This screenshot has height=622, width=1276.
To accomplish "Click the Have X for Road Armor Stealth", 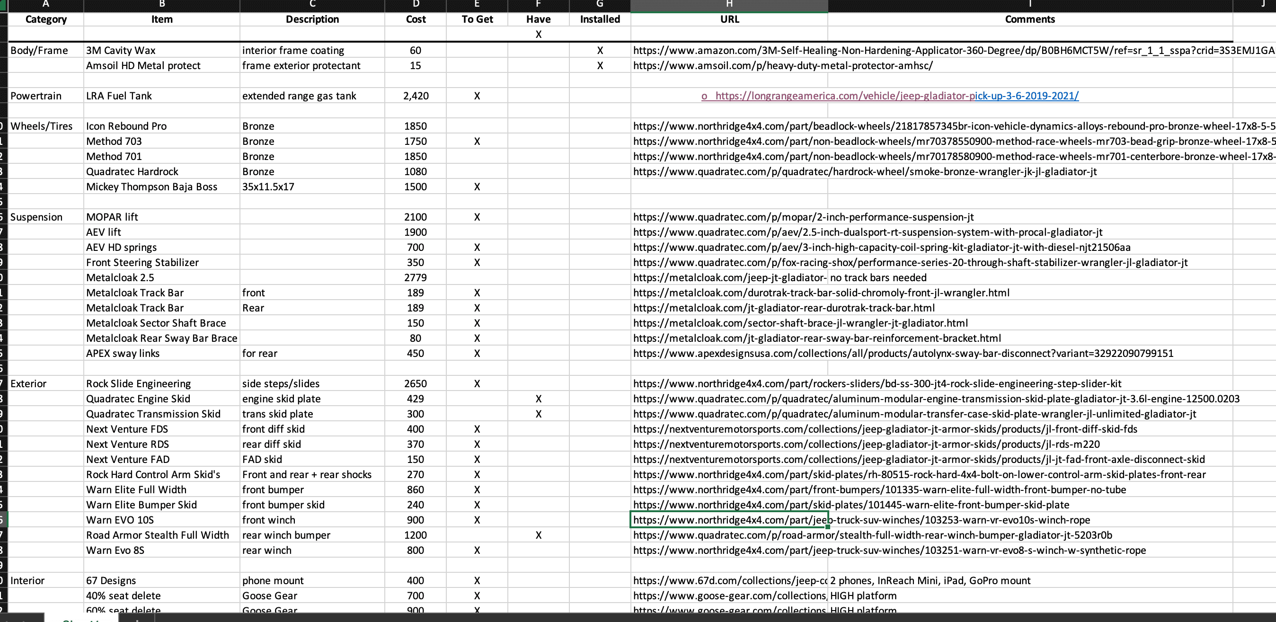I will pos(539,535).
